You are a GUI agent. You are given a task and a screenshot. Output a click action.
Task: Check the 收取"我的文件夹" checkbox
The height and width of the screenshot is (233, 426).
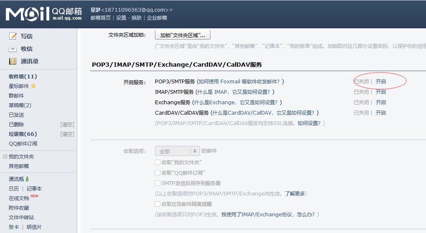point(158,162)
